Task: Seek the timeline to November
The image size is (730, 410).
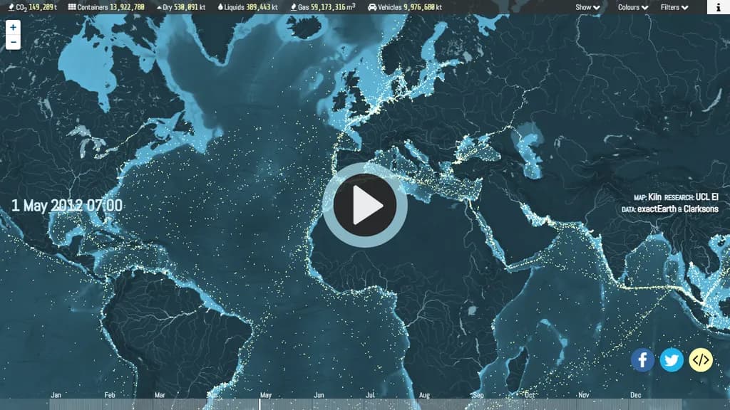Action: pyautogui.click(x=583, y=396)
